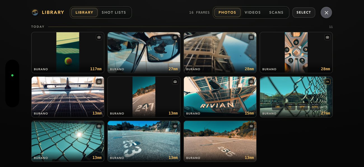Click BURANO label on tennis ball photo
Image resolution: width=364 pixels, height=167 pixels.
coord(41,69)
